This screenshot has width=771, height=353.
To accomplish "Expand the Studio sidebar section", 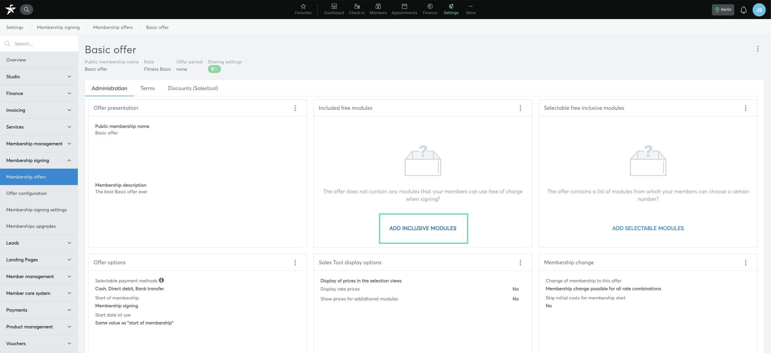I will click(39, 77).
